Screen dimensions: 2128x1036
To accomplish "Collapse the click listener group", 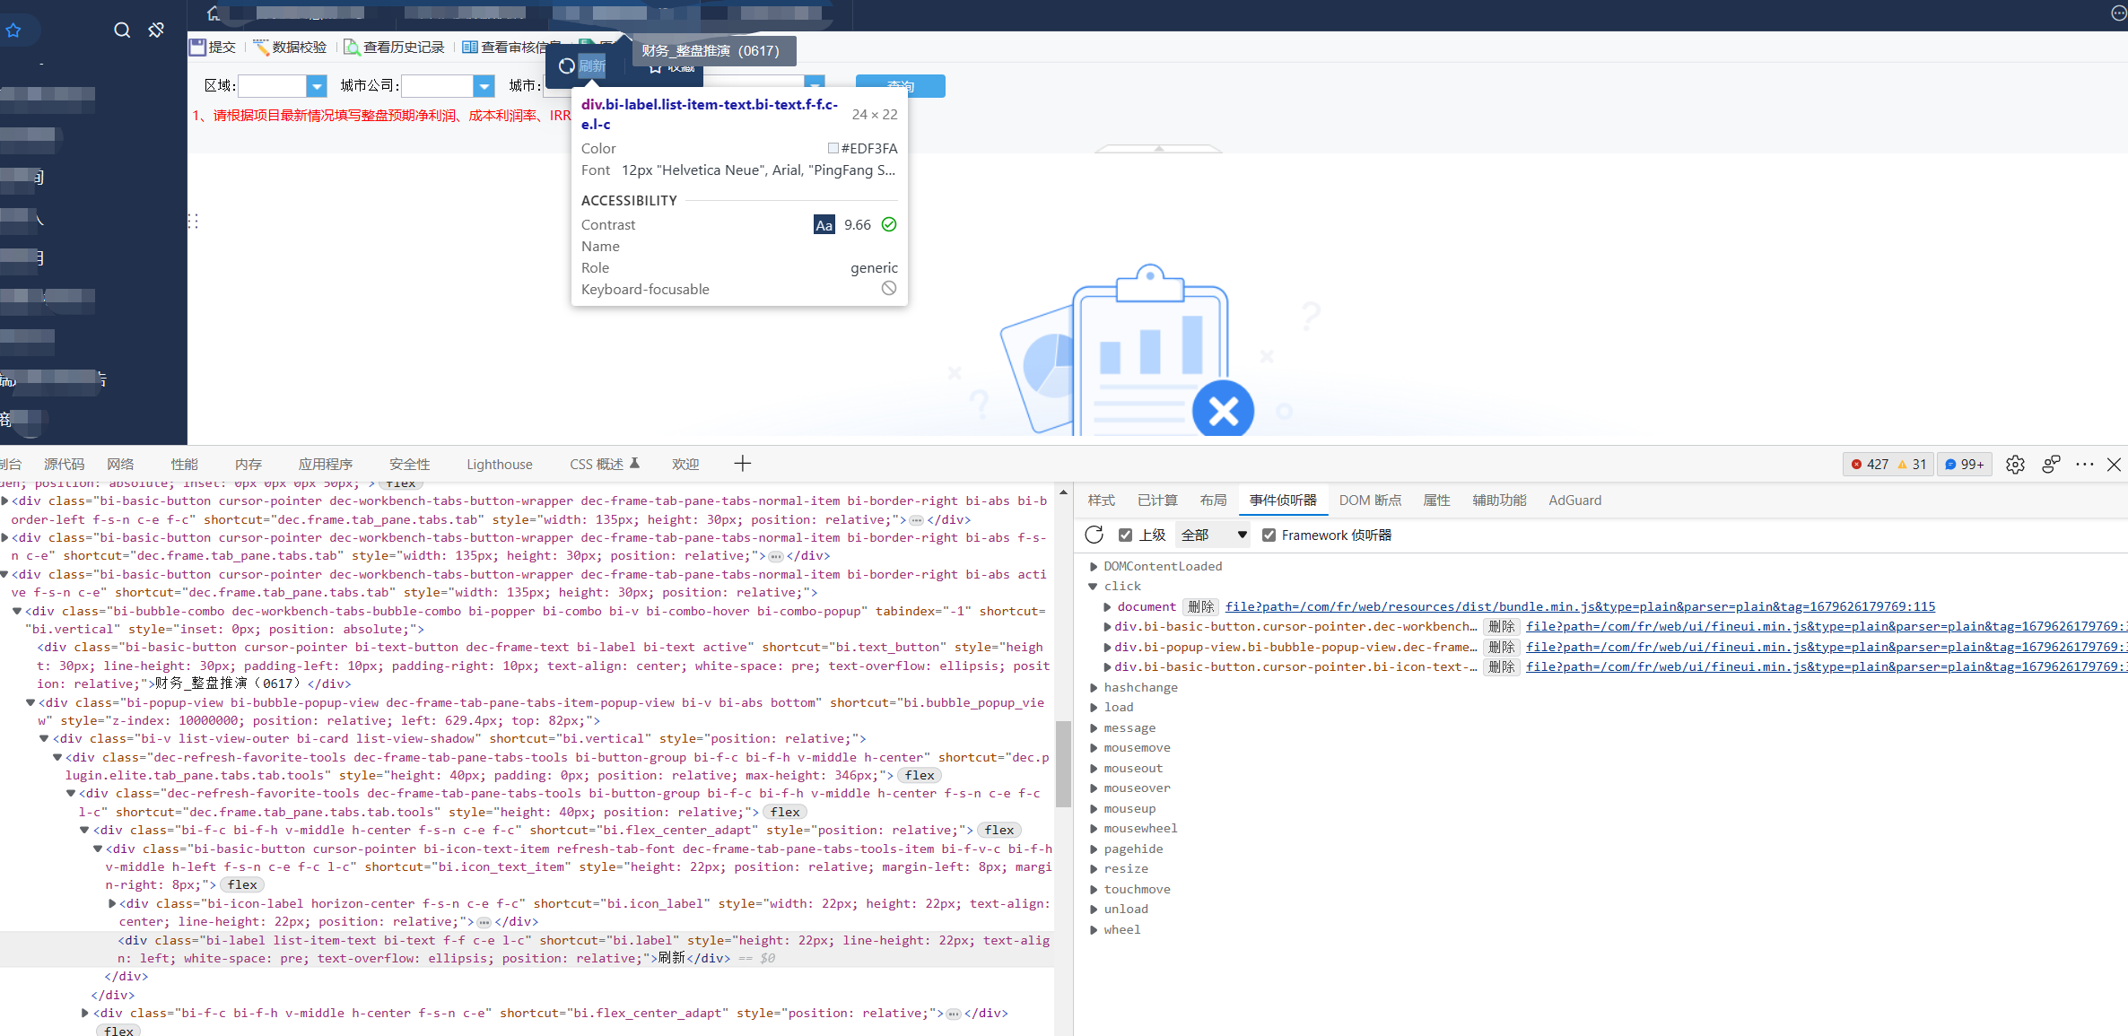I will pyautogui.click(x=1094, y=587).
